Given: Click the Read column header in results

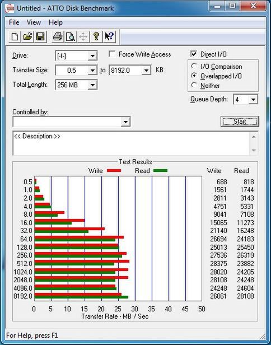Looking at the screenshot, I should (x=241, y=171).
